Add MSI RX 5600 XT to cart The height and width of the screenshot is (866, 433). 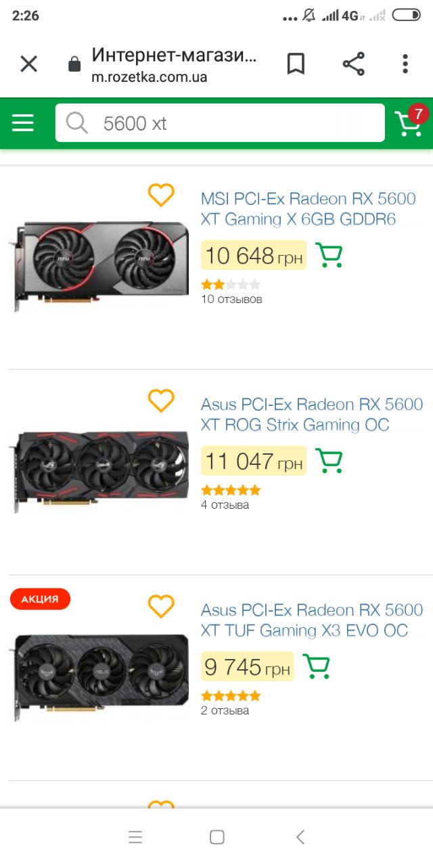(x=329, y=255)
